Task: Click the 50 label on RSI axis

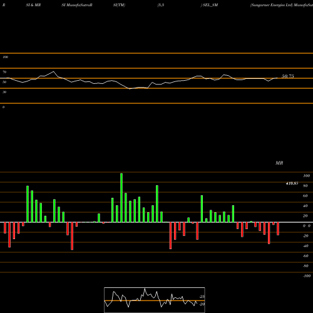Action: 4,82
